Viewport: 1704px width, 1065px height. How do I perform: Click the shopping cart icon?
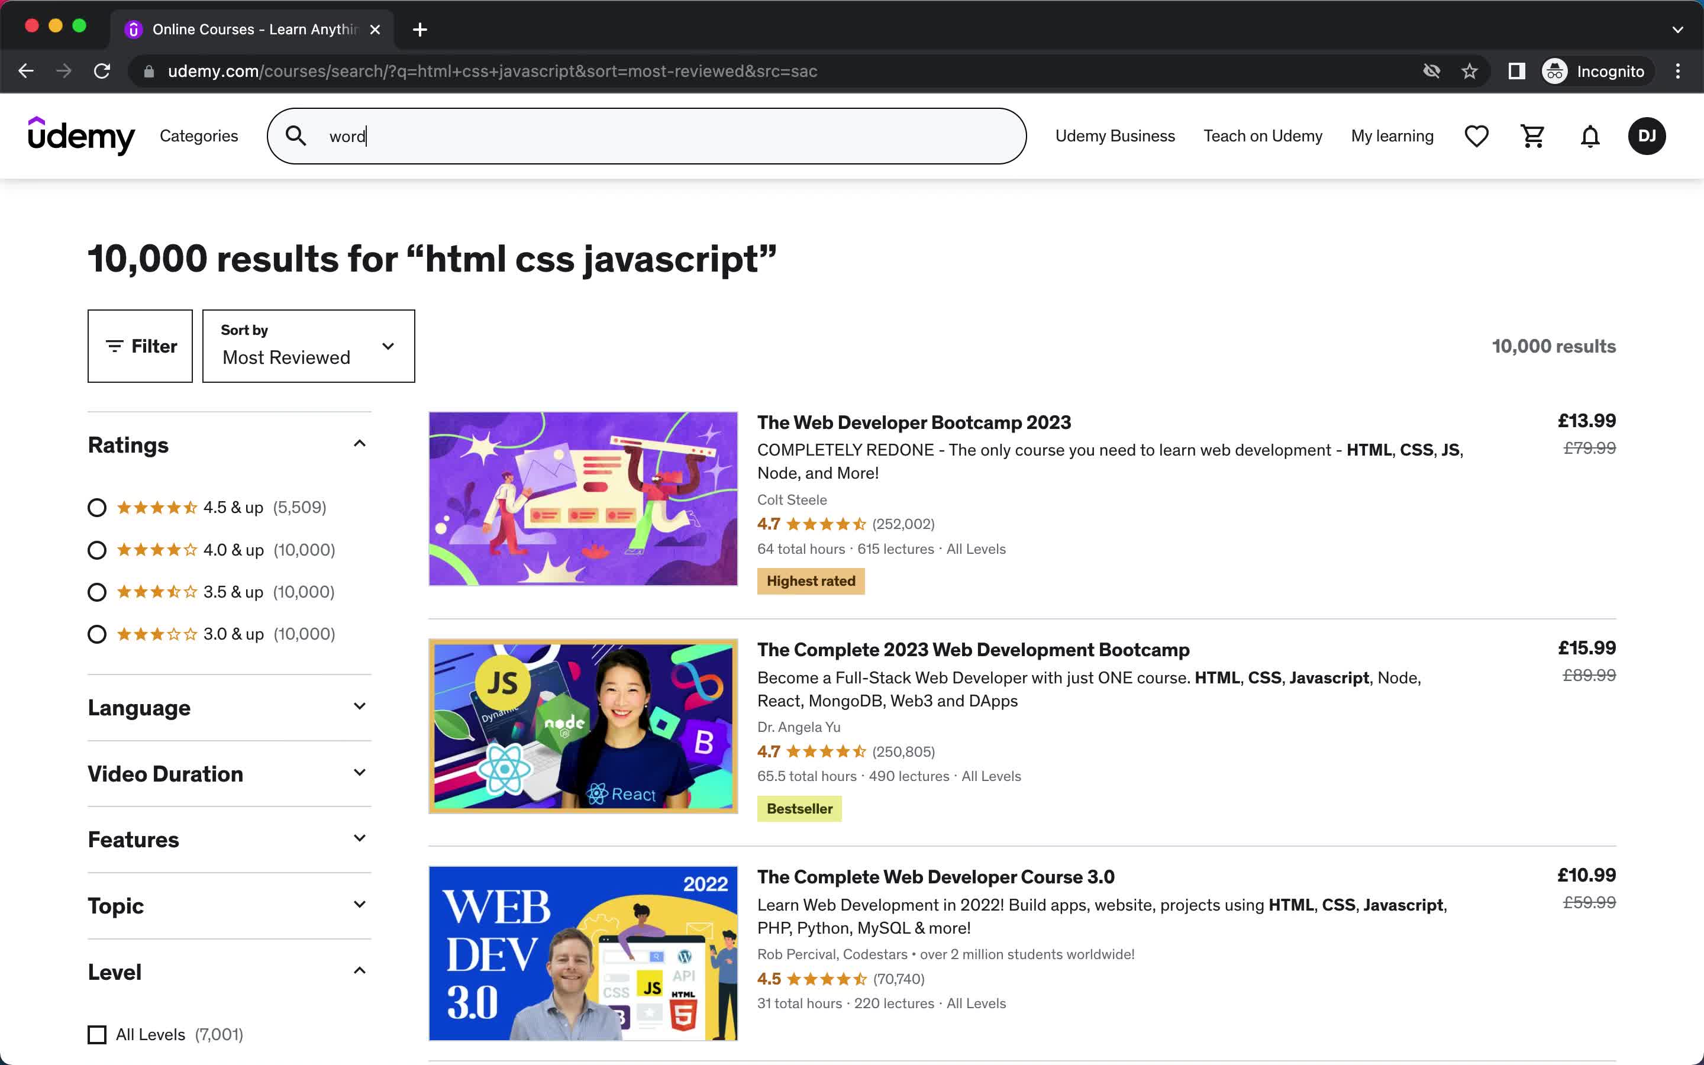click(x=1532, y=135)
